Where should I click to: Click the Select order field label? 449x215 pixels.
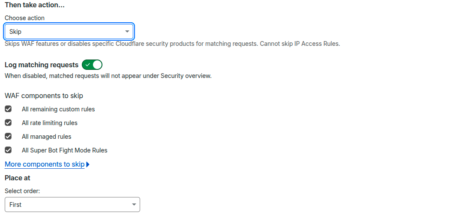point(22,191)
